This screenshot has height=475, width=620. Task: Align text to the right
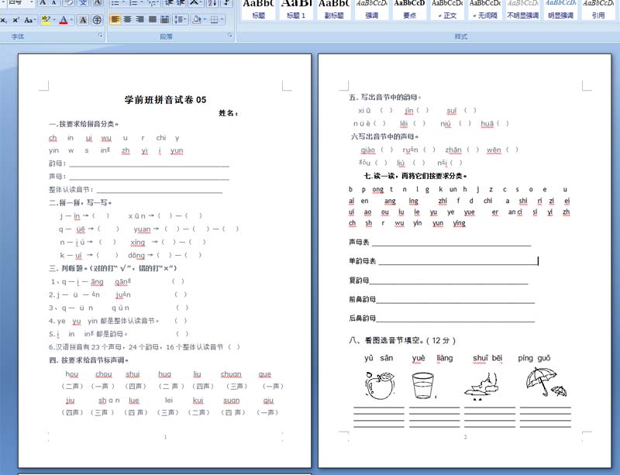139,19
